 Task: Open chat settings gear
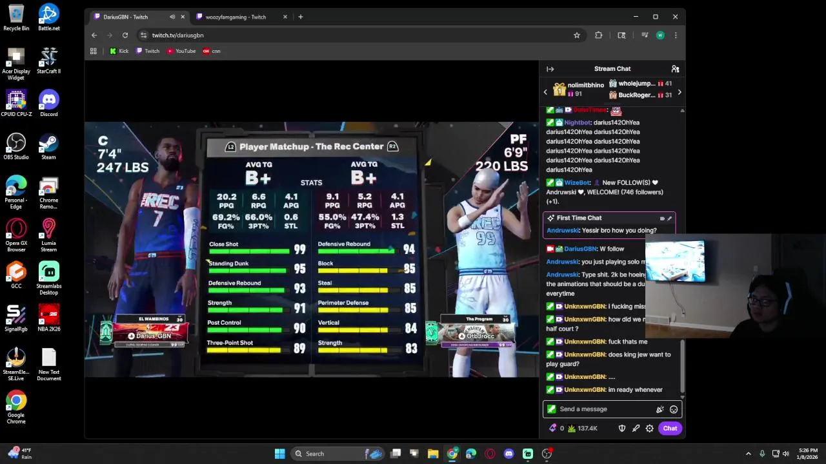650,429
